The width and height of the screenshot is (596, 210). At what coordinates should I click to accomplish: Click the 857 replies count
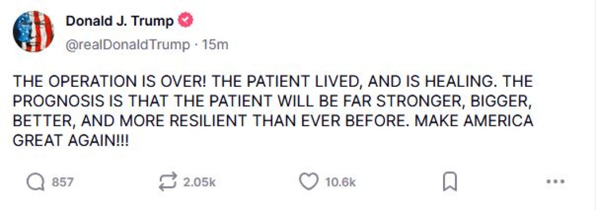63,182
